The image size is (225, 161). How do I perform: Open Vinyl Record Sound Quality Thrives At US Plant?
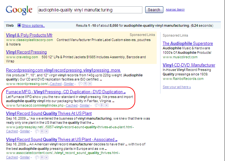point(49,114)
